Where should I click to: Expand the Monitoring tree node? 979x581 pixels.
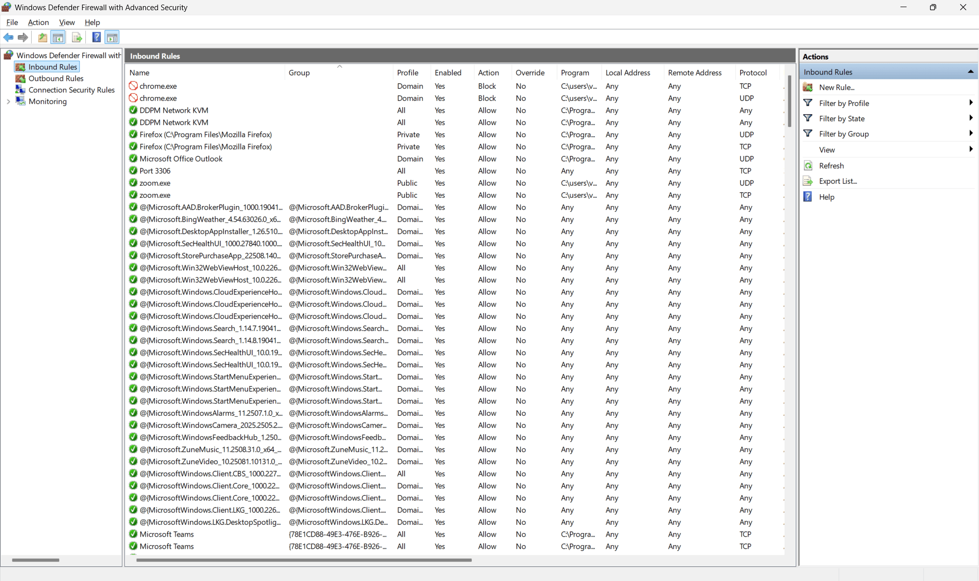coord(8,102)
